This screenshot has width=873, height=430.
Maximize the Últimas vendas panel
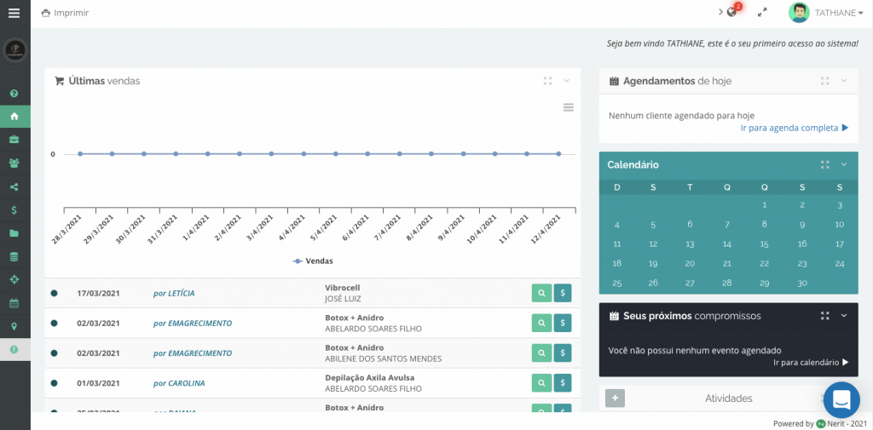pos(548,81)
